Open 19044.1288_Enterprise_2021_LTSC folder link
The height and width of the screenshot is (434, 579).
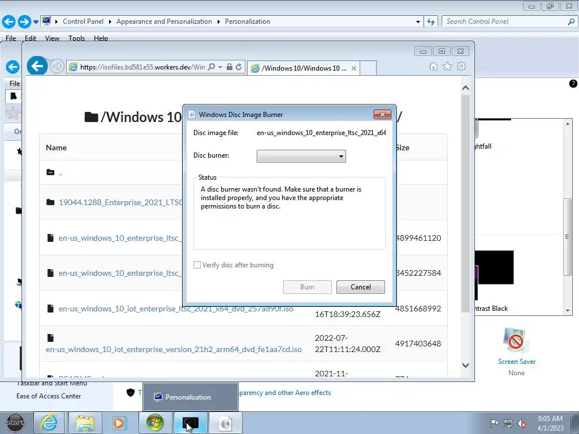120,202
